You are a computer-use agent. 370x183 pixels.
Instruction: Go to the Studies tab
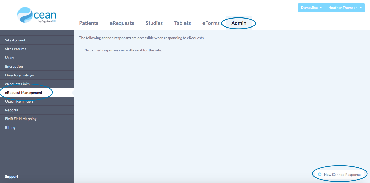(154, 23)
